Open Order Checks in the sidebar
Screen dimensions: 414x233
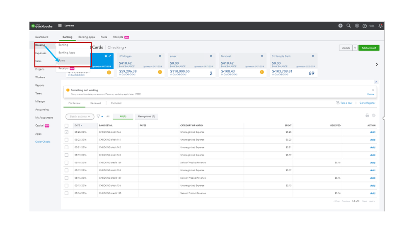(x=43, y=142)
